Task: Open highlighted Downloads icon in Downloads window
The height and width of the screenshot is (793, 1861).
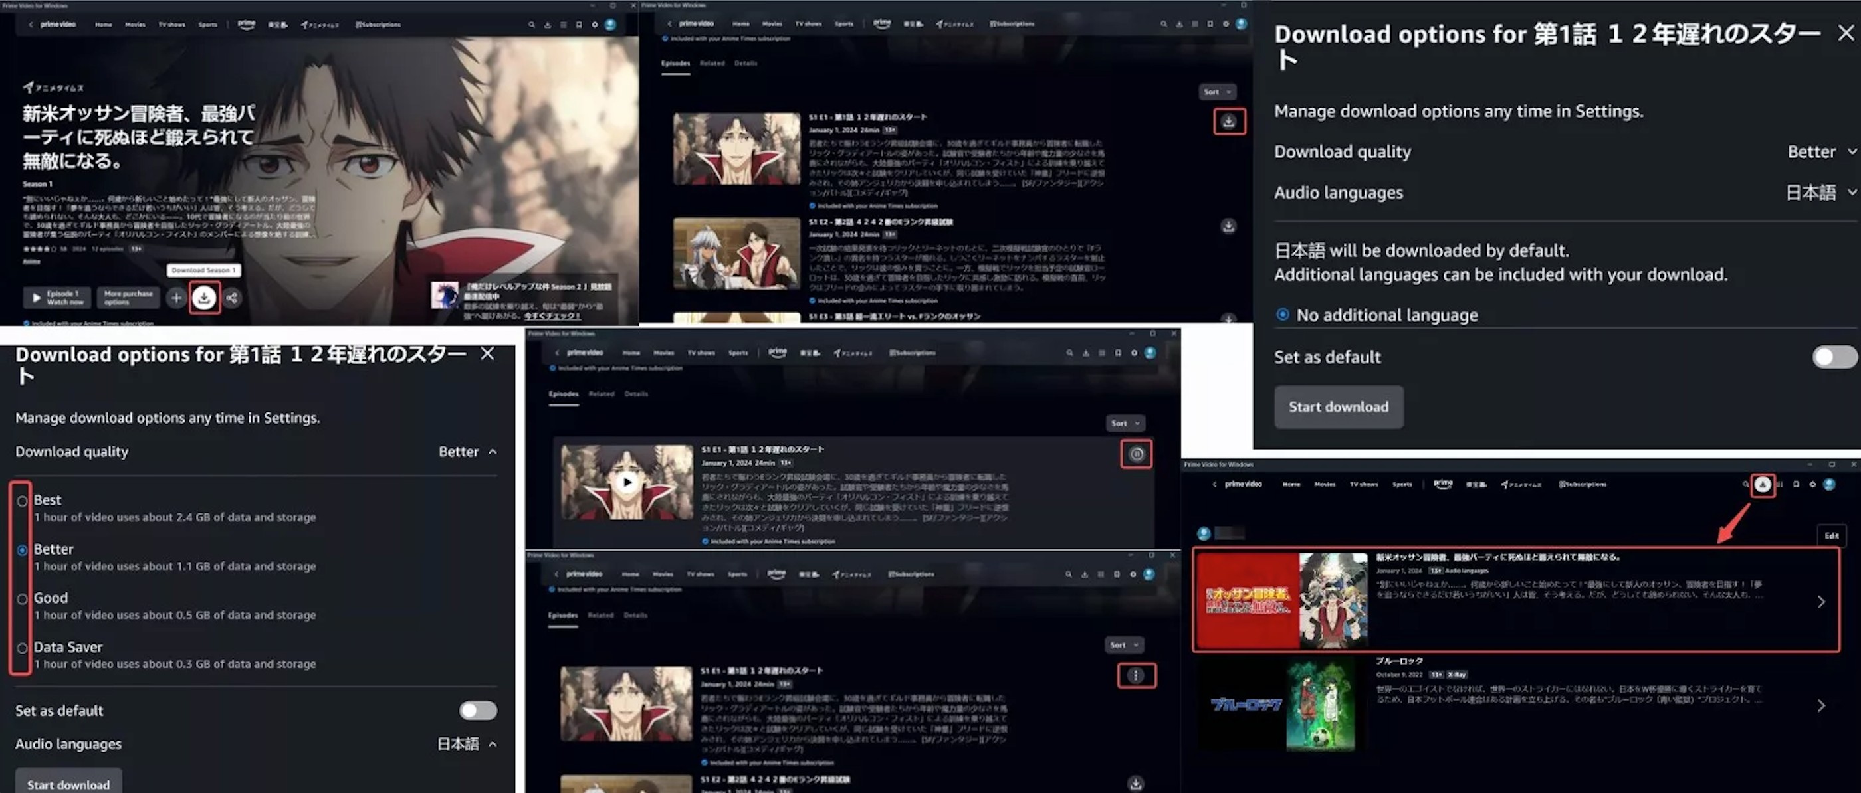Action: [1763, 485]
